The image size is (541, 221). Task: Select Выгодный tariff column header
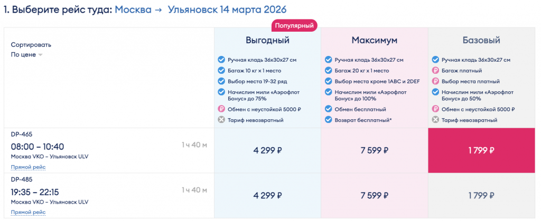pyautogui.click(x=267, y=40)
